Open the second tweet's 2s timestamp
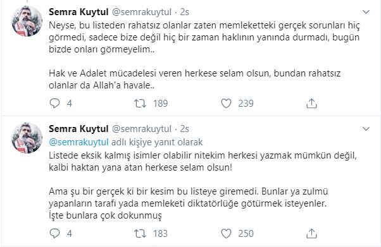 tap(185, 129)
